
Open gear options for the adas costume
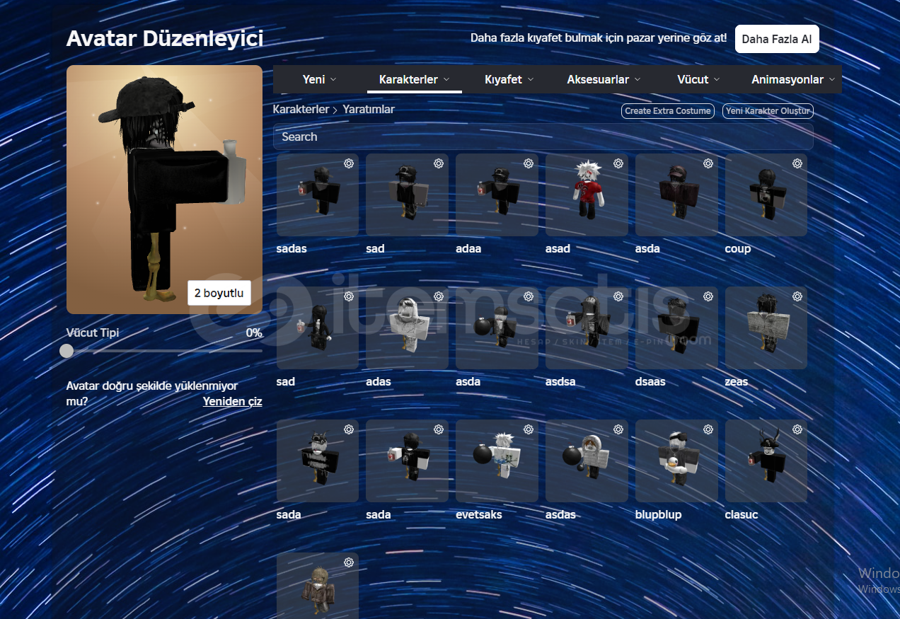click(x=439, y=296)
